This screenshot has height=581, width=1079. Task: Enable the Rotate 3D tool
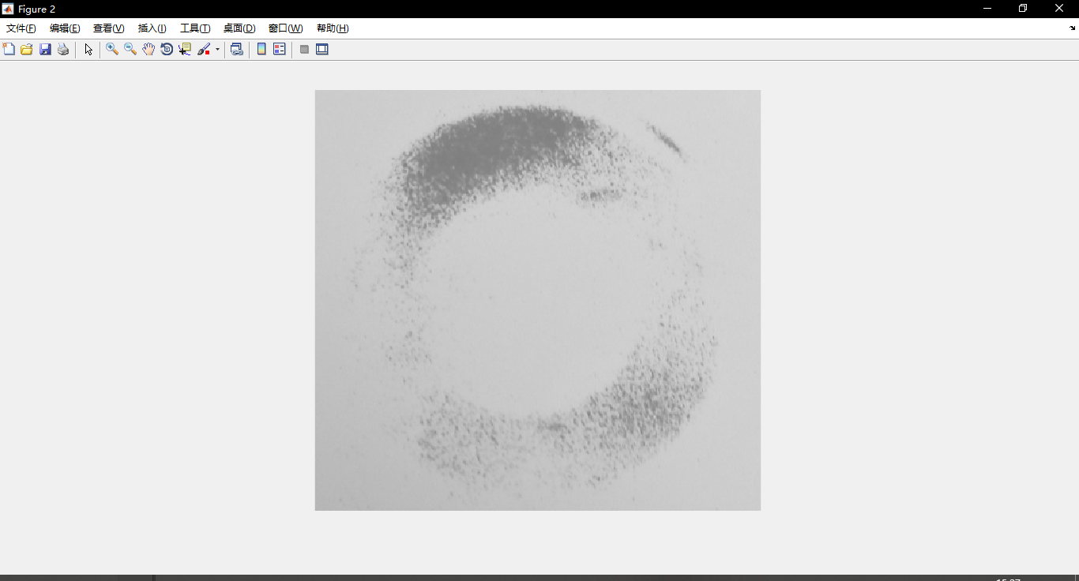click(167, 49)
